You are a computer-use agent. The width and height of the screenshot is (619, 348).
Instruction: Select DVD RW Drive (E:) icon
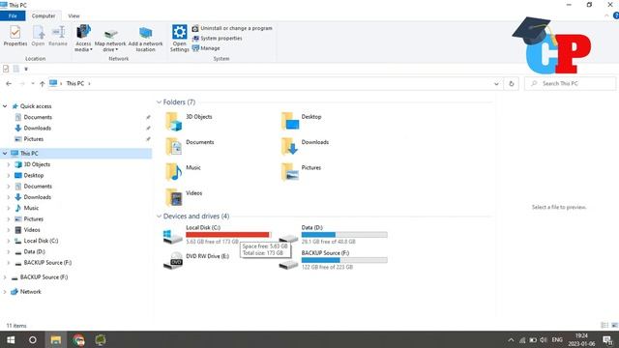pyautogui.click(x=172, y=261)
